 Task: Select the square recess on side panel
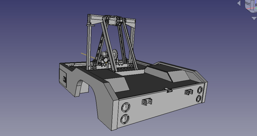65,79
